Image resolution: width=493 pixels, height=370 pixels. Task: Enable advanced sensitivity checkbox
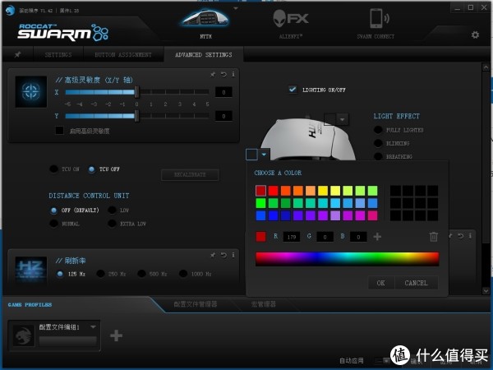pyautogui.click(x=59, y=130)
